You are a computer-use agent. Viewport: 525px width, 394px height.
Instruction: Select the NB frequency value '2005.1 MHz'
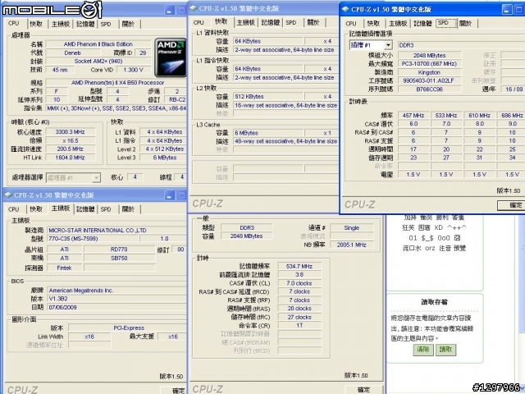pos(352,245)
